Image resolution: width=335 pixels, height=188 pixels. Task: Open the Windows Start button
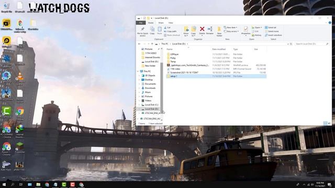pyautogui.click(x=4, y=184)
